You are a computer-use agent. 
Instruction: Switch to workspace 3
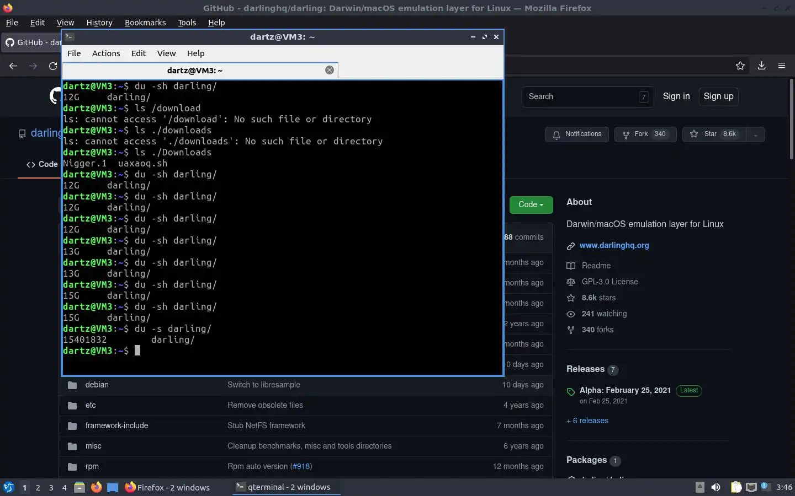click(x=51, y=487)
